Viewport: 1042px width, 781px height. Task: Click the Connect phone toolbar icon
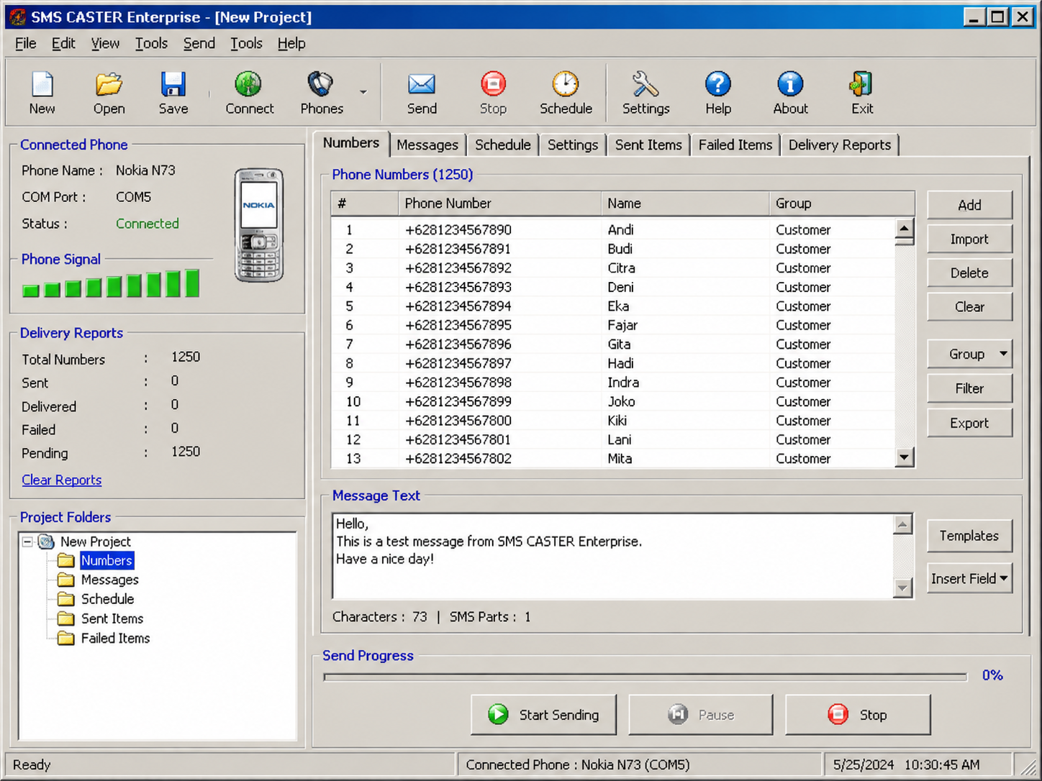249,93
